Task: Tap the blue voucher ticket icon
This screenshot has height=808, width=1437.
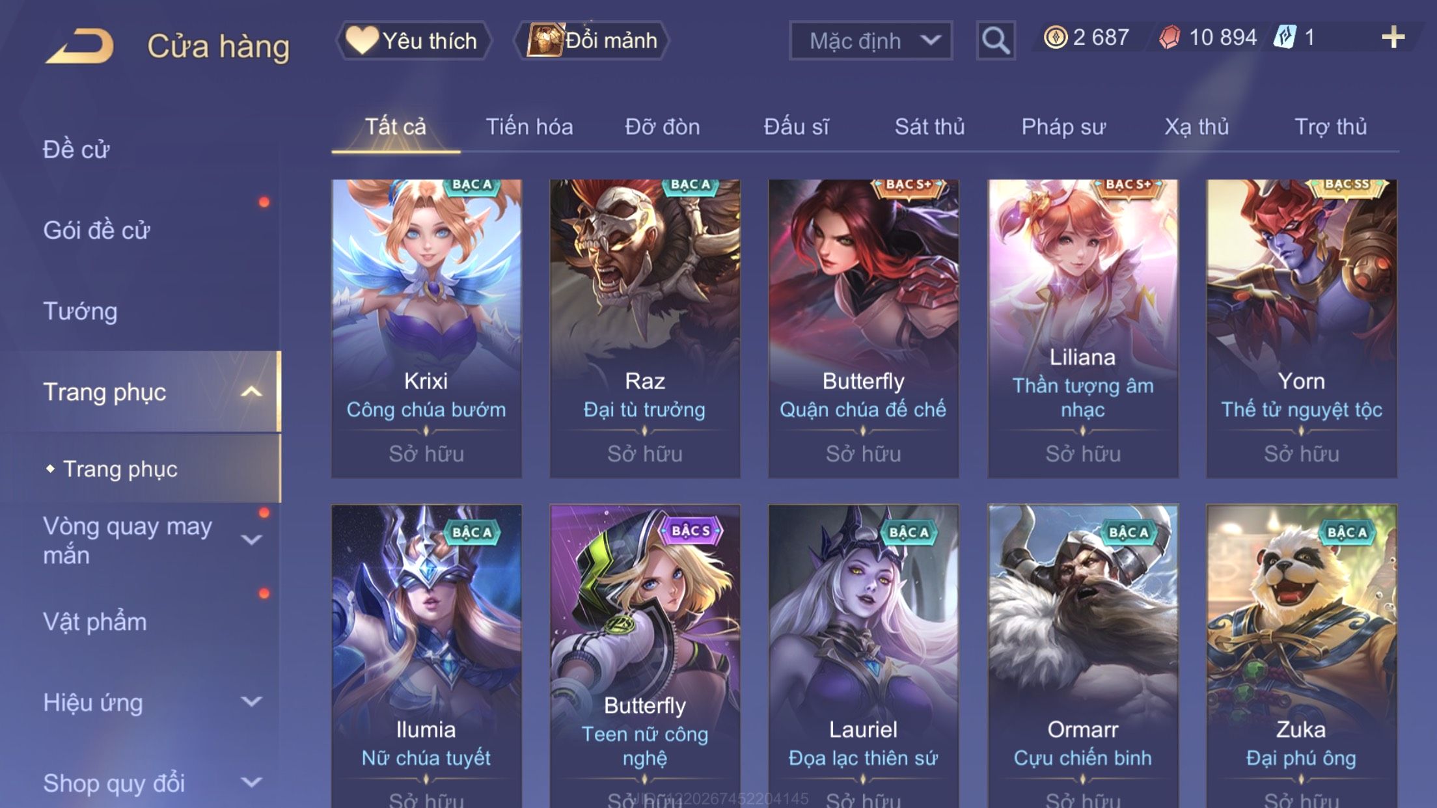Action: pyautogui.click(x=1285, y=36)
